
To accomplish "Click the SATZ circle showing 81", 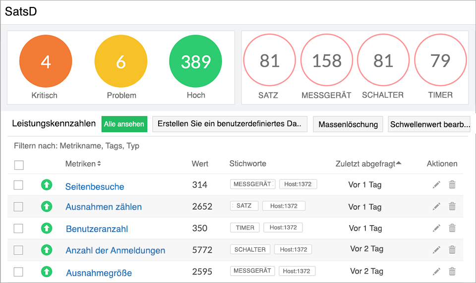I will tap(270, 60).
